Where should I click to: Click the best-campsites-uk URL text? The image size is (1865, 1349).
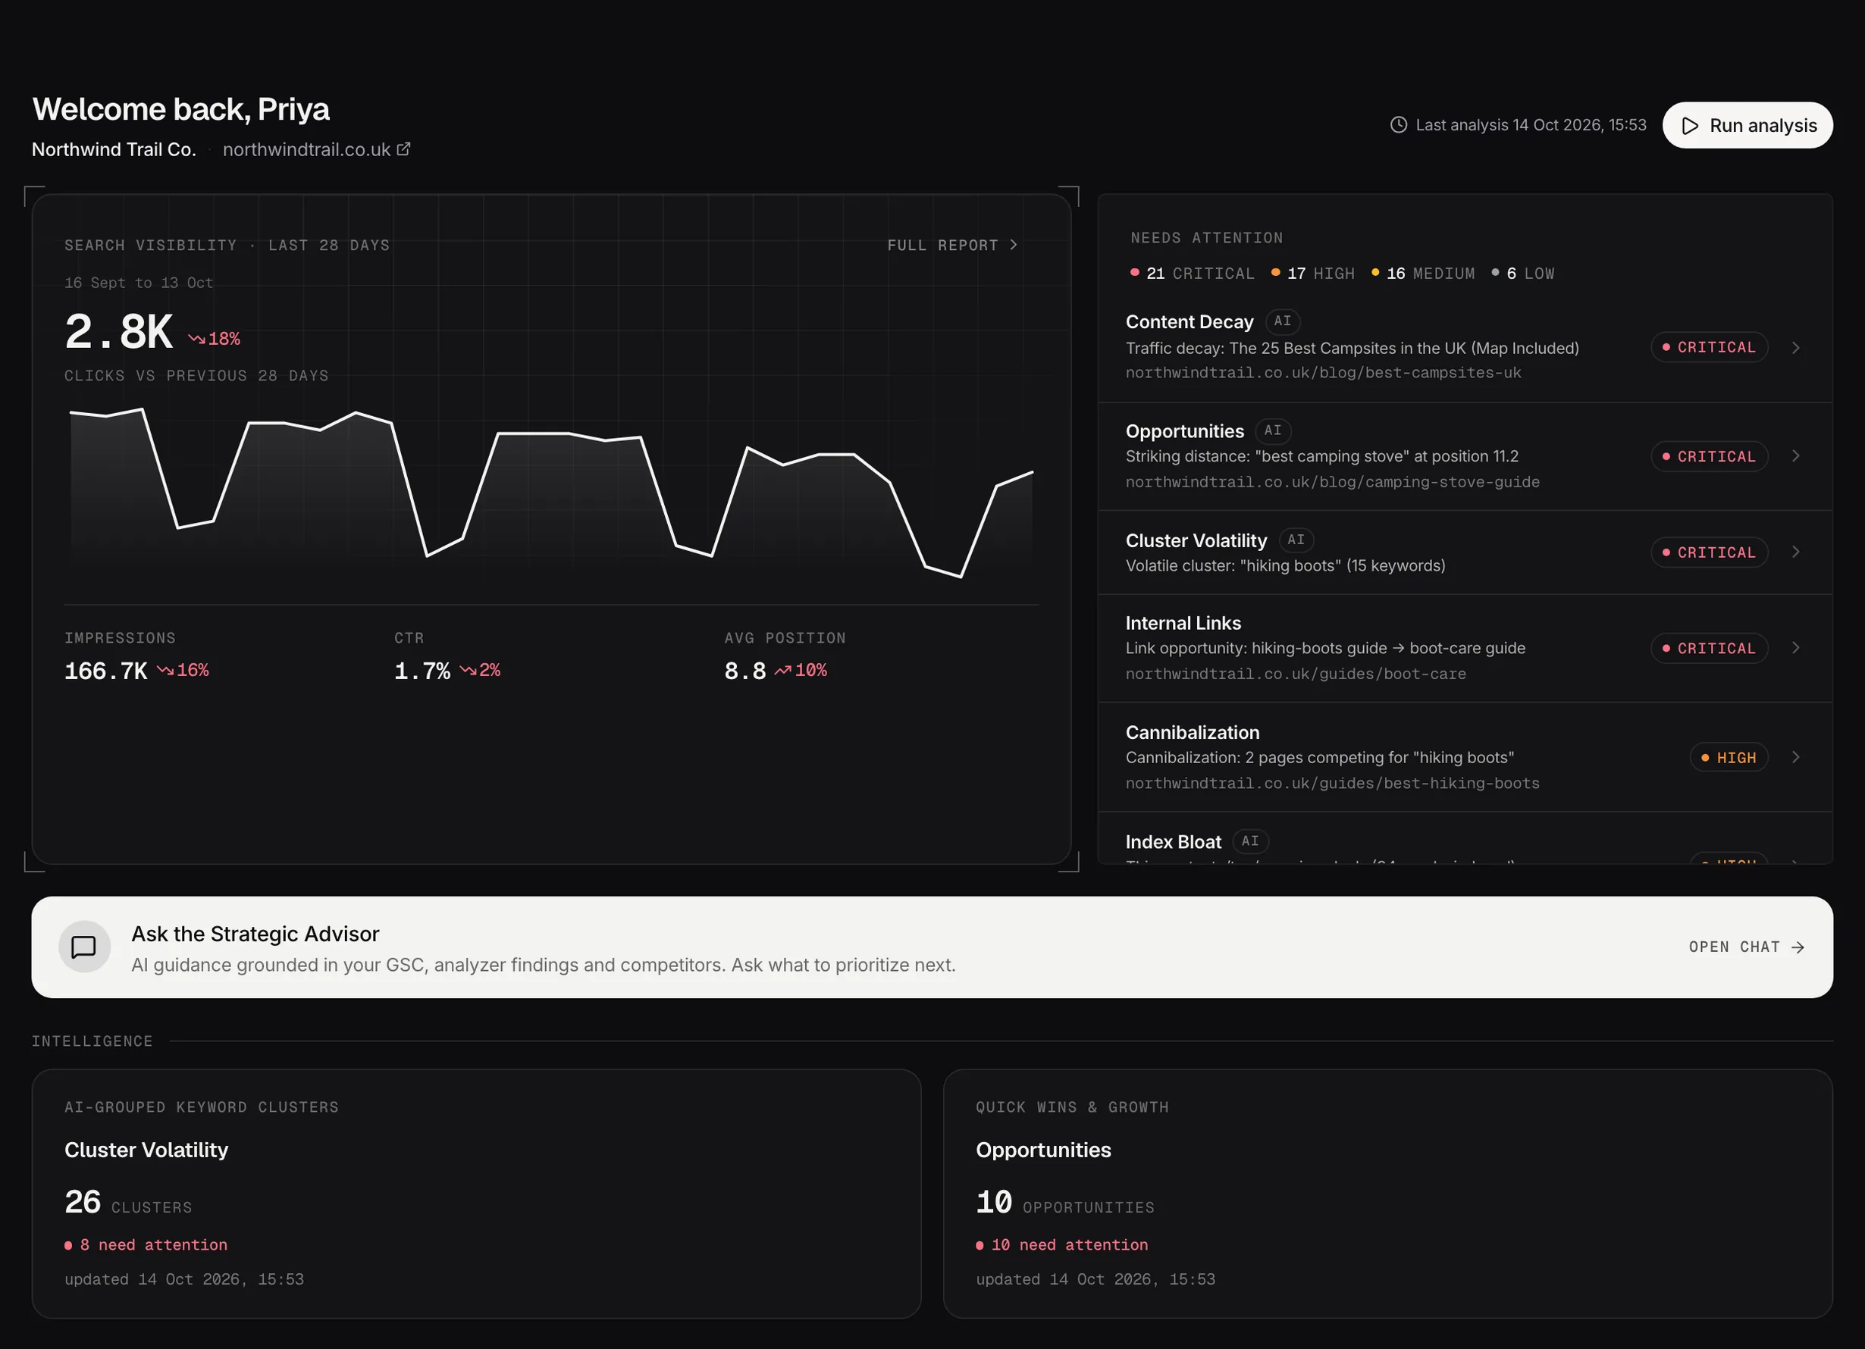pos(1323,373)
